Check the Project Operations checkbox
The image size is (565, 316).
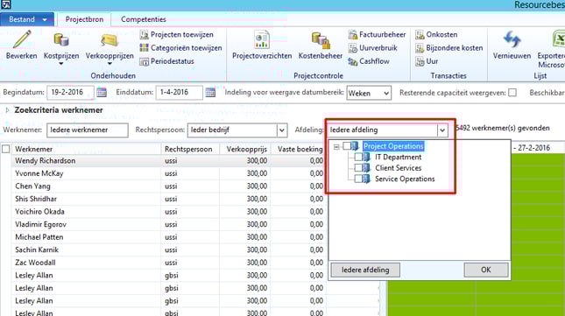click(347, 146)
